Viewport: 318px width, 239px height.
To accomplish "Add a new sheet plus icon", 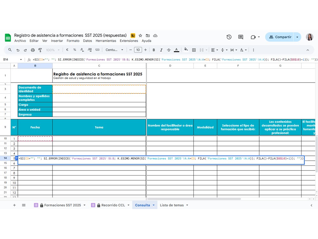I will point(14,205).
